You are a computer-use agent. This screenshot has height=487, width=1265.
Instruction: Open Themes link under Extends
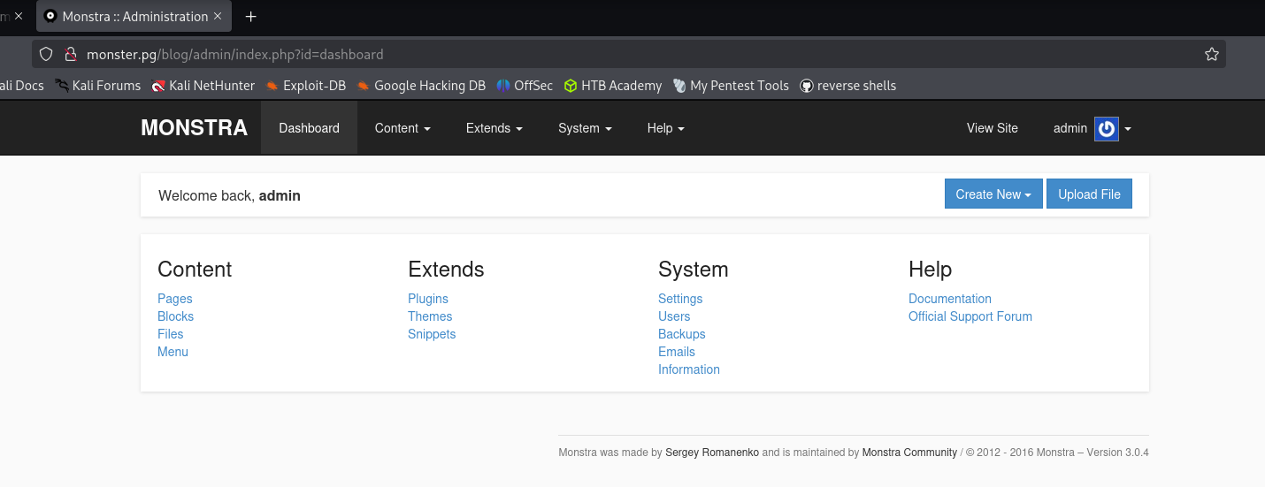tap(430, 316)
